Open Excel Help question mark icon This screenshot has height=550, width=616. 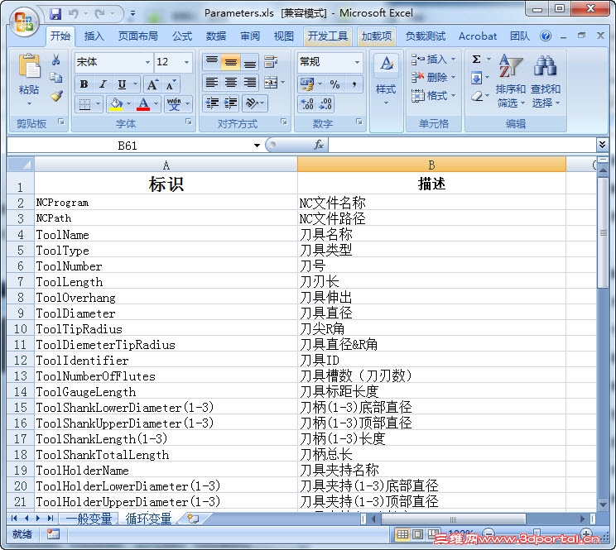click(x=546, y=36)
